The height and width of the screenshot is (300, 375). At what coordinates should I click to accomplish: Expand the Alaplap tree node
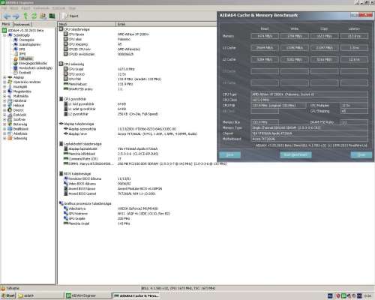pos(4,77)
